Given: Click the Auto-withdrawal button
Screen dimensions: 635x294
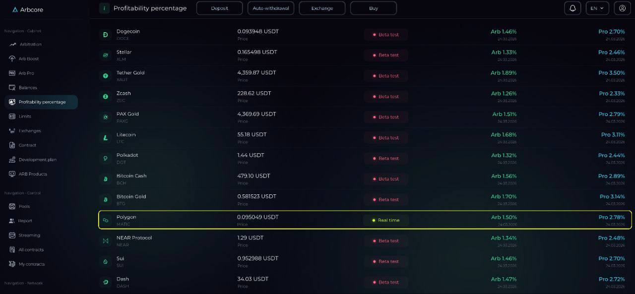Looking at the screenshot, I should click(270, 8).
